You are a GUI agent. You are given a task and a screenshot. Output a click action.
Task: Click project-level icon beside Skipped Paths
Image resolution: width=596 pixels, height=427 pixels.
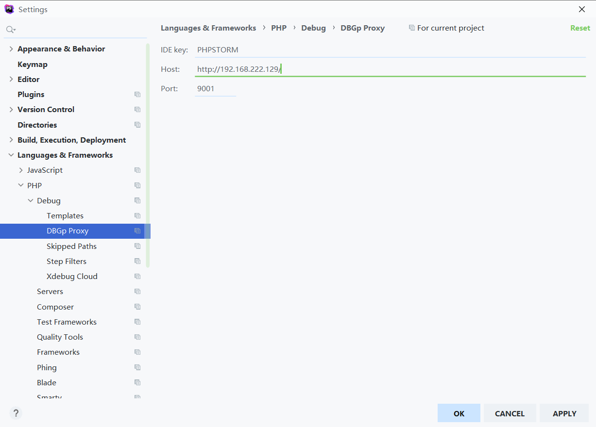point(137,246)
